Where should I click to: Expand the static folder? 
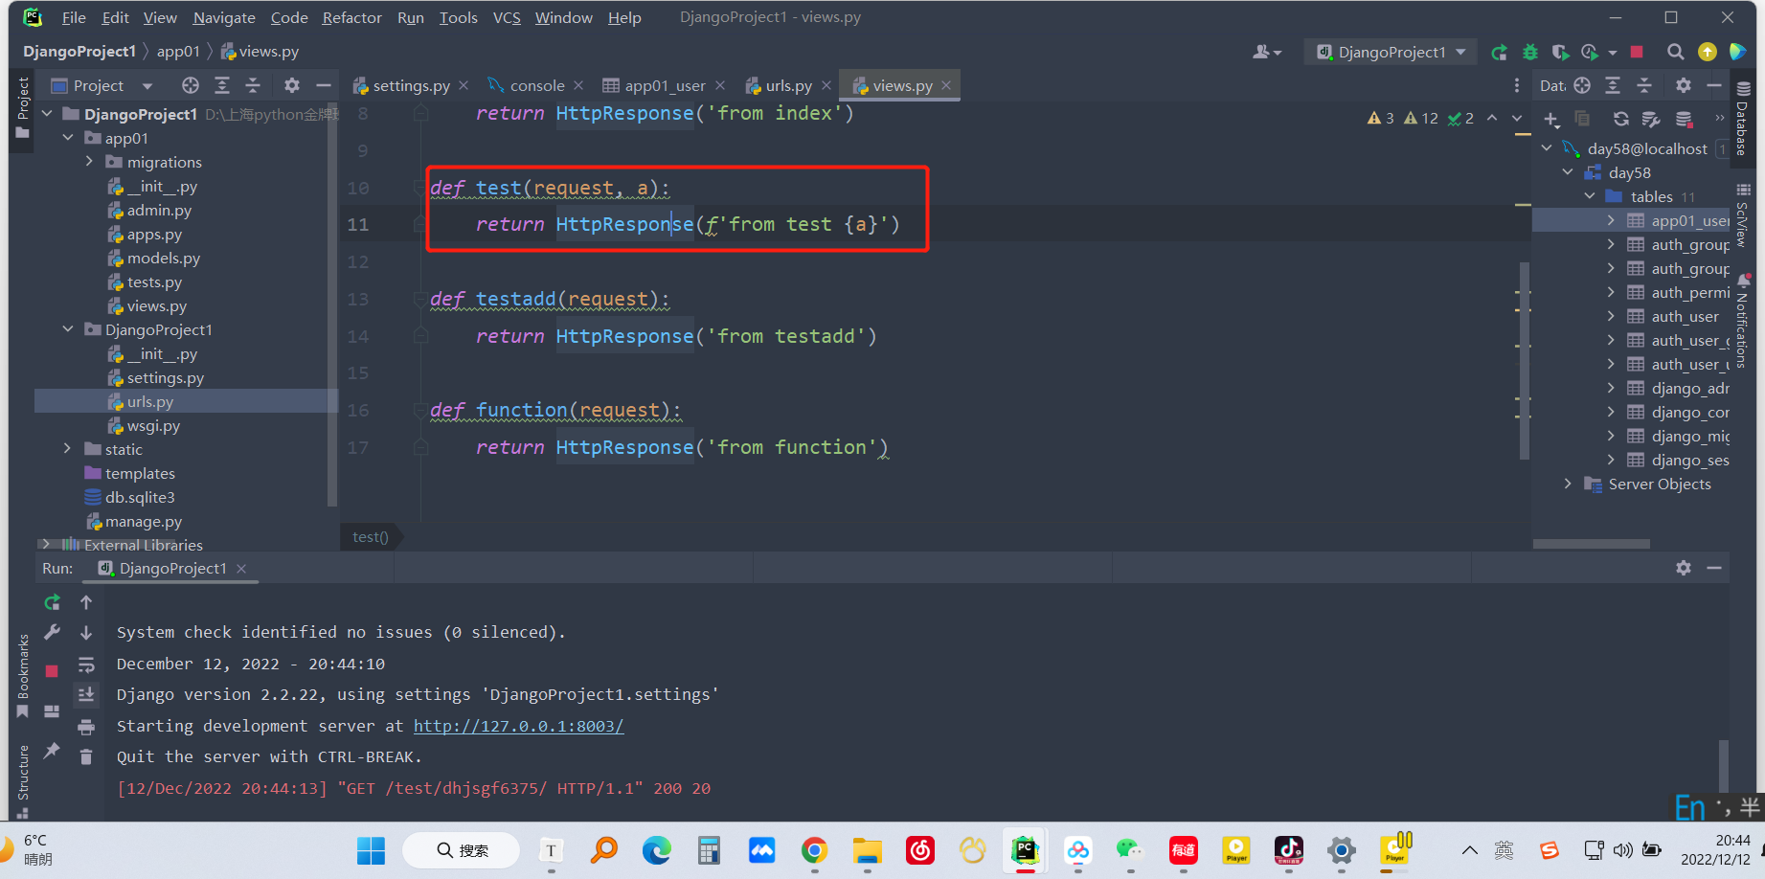tap(67, 449)
